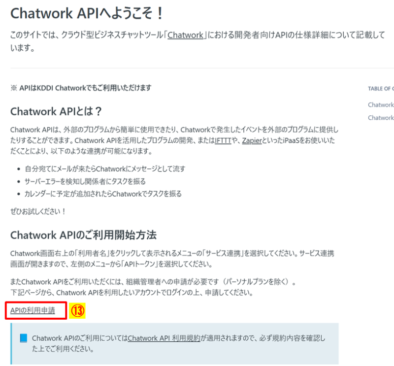Click the ぜひお試しください！ text line
Screen dimensions: 394x366
[x=38, y=211]
